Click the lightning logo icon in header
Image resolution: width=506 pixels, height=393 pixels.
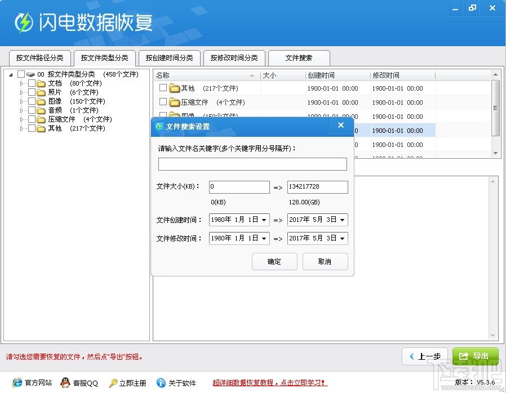point(24,23)
